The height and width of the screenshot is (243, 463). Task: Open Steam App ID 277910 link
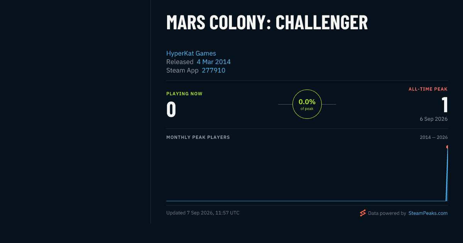(x=213, y=70)
